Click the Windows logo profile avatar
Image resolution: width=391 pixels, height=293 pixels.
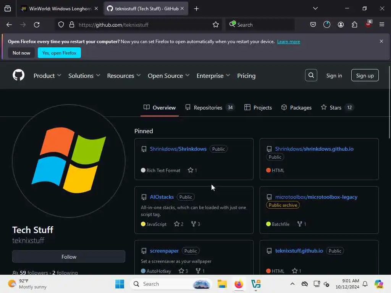pos(69,161)
